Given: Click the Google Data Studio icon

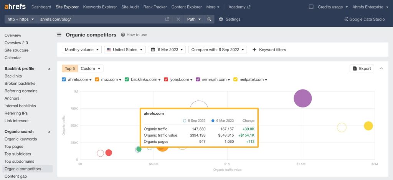Looking at the screenshot, I should pyautogui.click(x=346, y=19).
